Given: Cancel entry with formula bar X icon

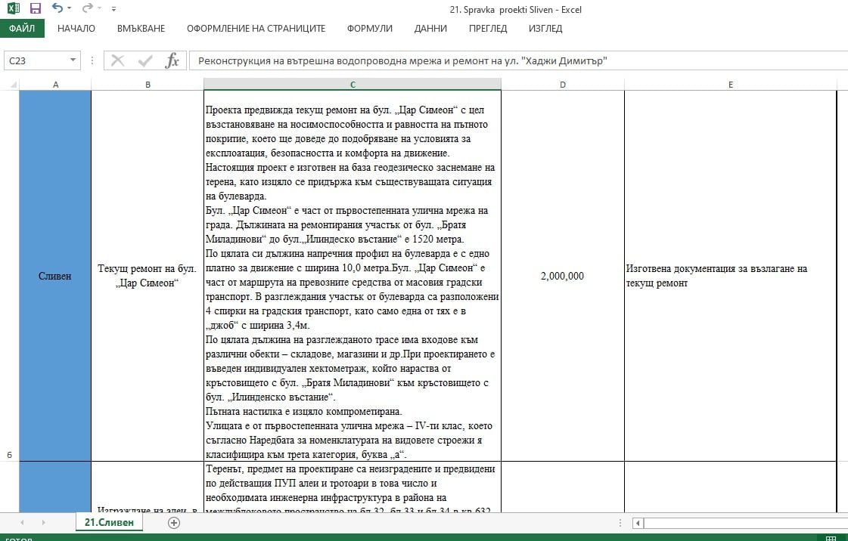Looking at the screenshot, I should coord(117,60).
